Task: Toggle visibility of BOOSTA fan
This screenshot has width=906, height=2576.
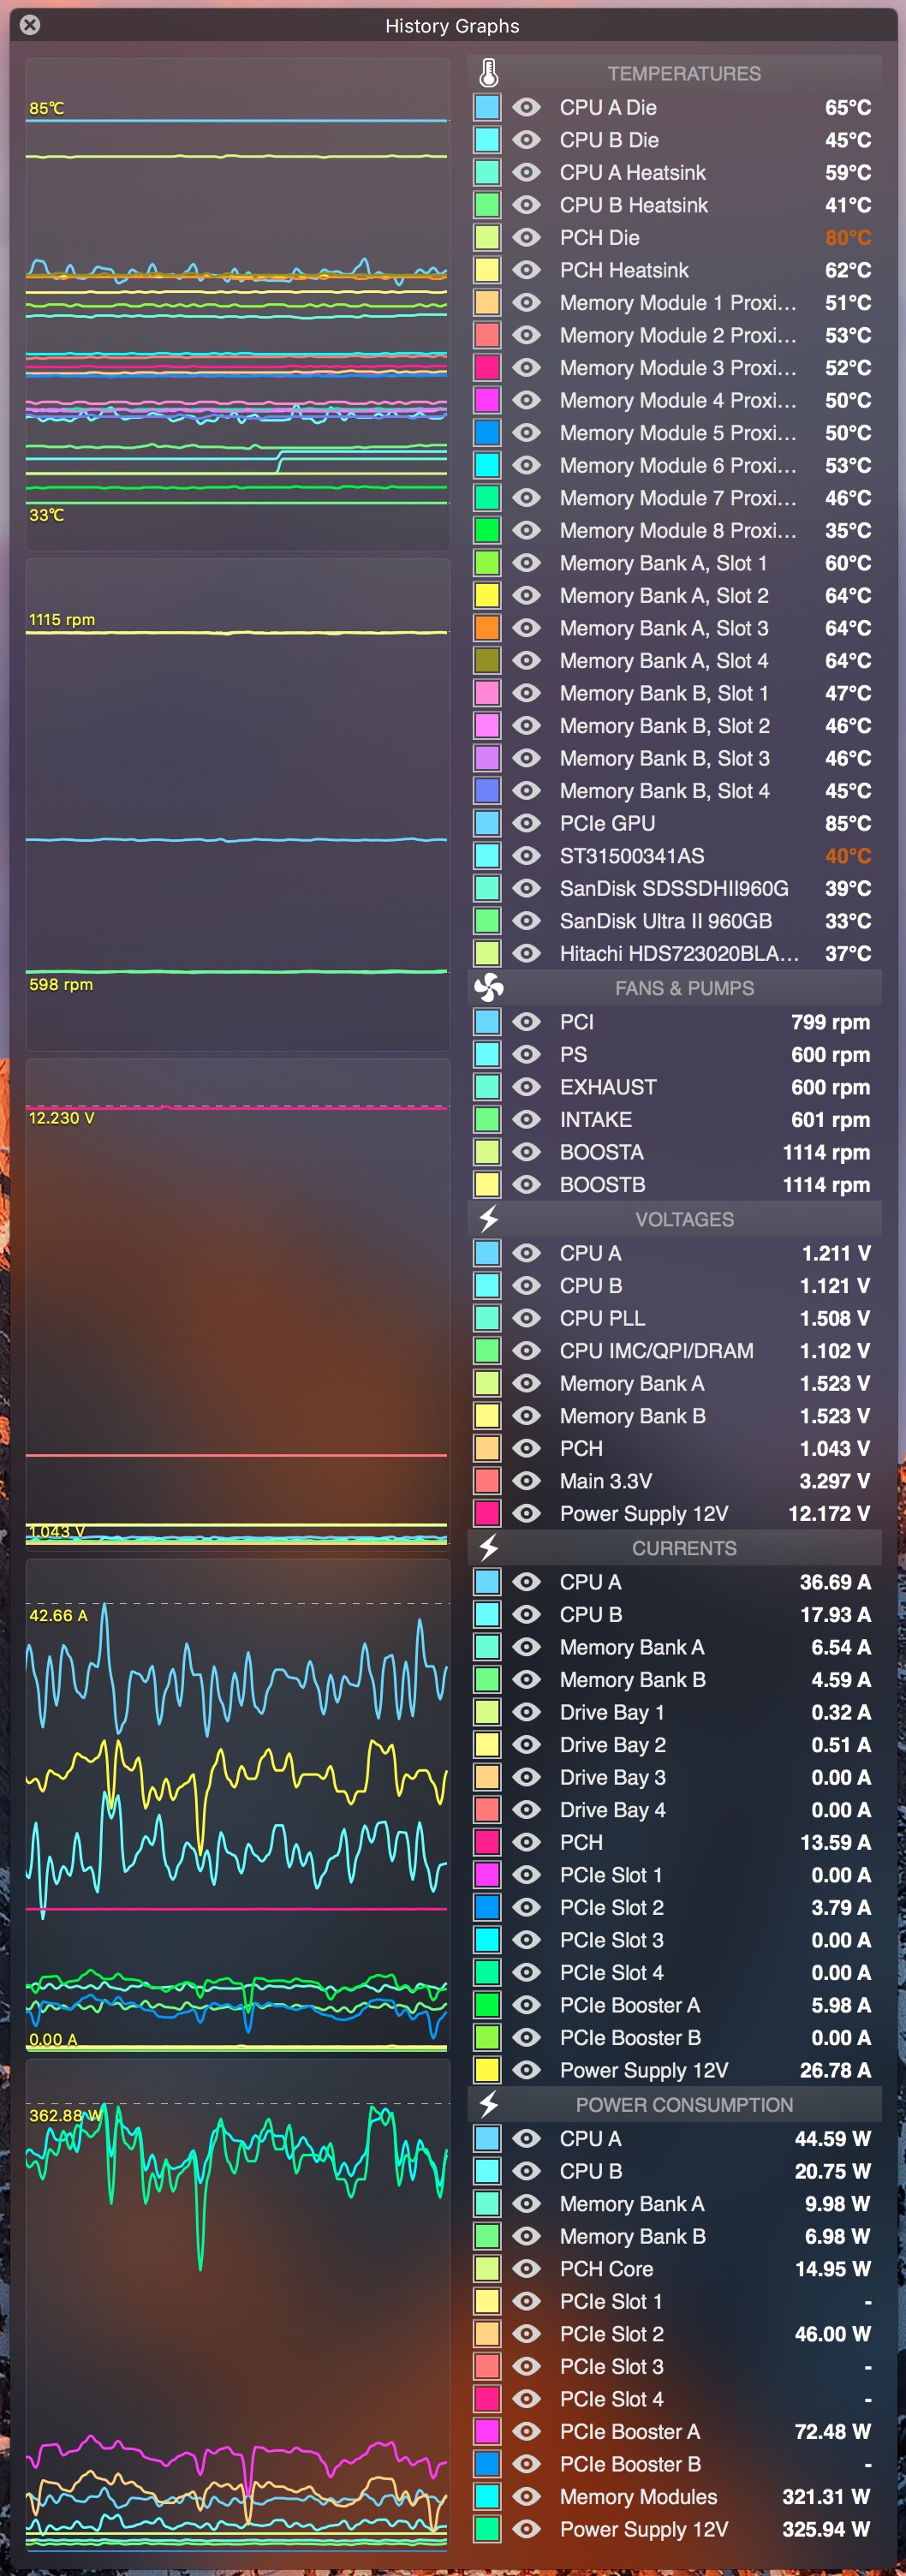Action: [526, 1152]
